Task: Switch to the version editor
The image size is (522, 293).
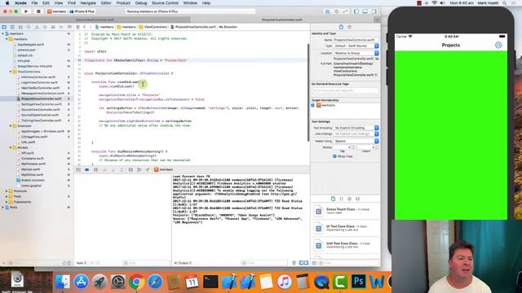Action: (345, 11)
